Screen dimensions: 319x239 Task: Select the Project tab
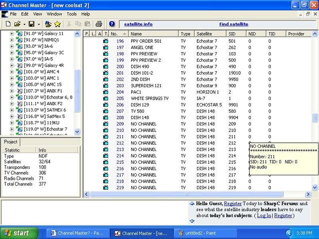10,142
